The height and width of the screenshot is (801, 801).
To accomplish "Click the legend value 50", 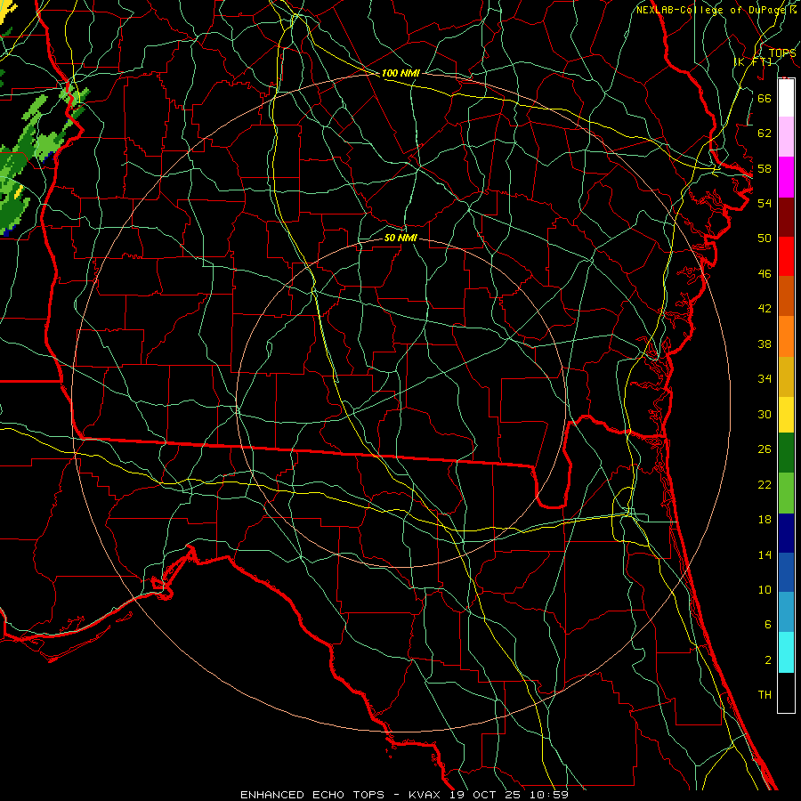I will click(x=765, y=239).
